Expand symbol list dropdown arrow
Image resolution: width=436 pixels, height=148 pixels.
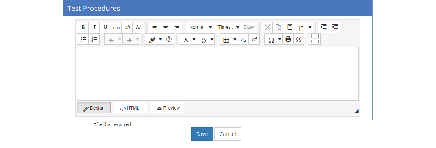coord(280,39)
